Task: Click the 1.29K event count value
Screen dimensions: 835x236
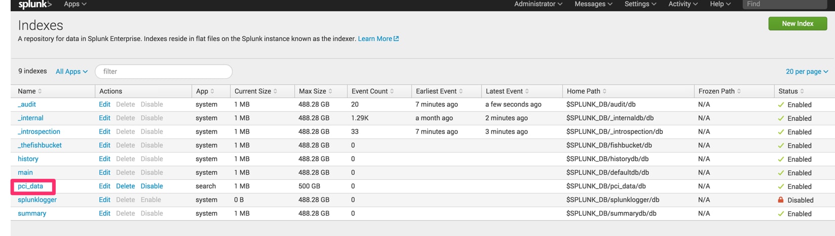Action: pyautogui.click(x=360, y=118)
